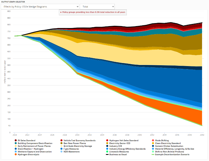Click the orange Hydrogen Electrolysis wedge in chart
Viewport: 209px width, 161px height.
tap(192, 117)
